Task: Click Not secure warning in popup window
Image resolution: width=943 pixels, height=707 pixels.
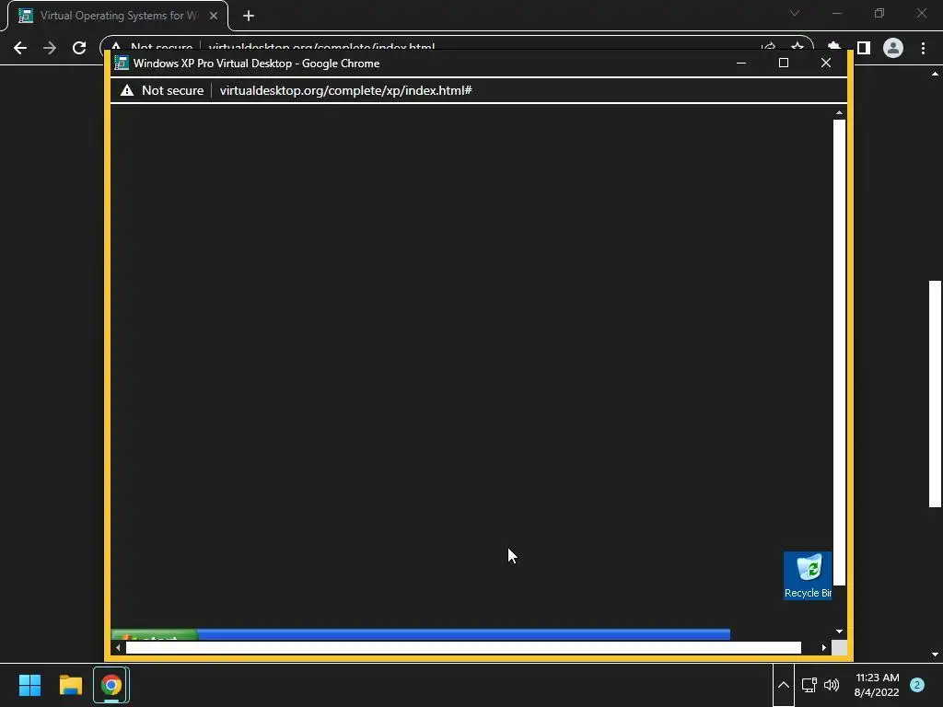Action: 162,90
